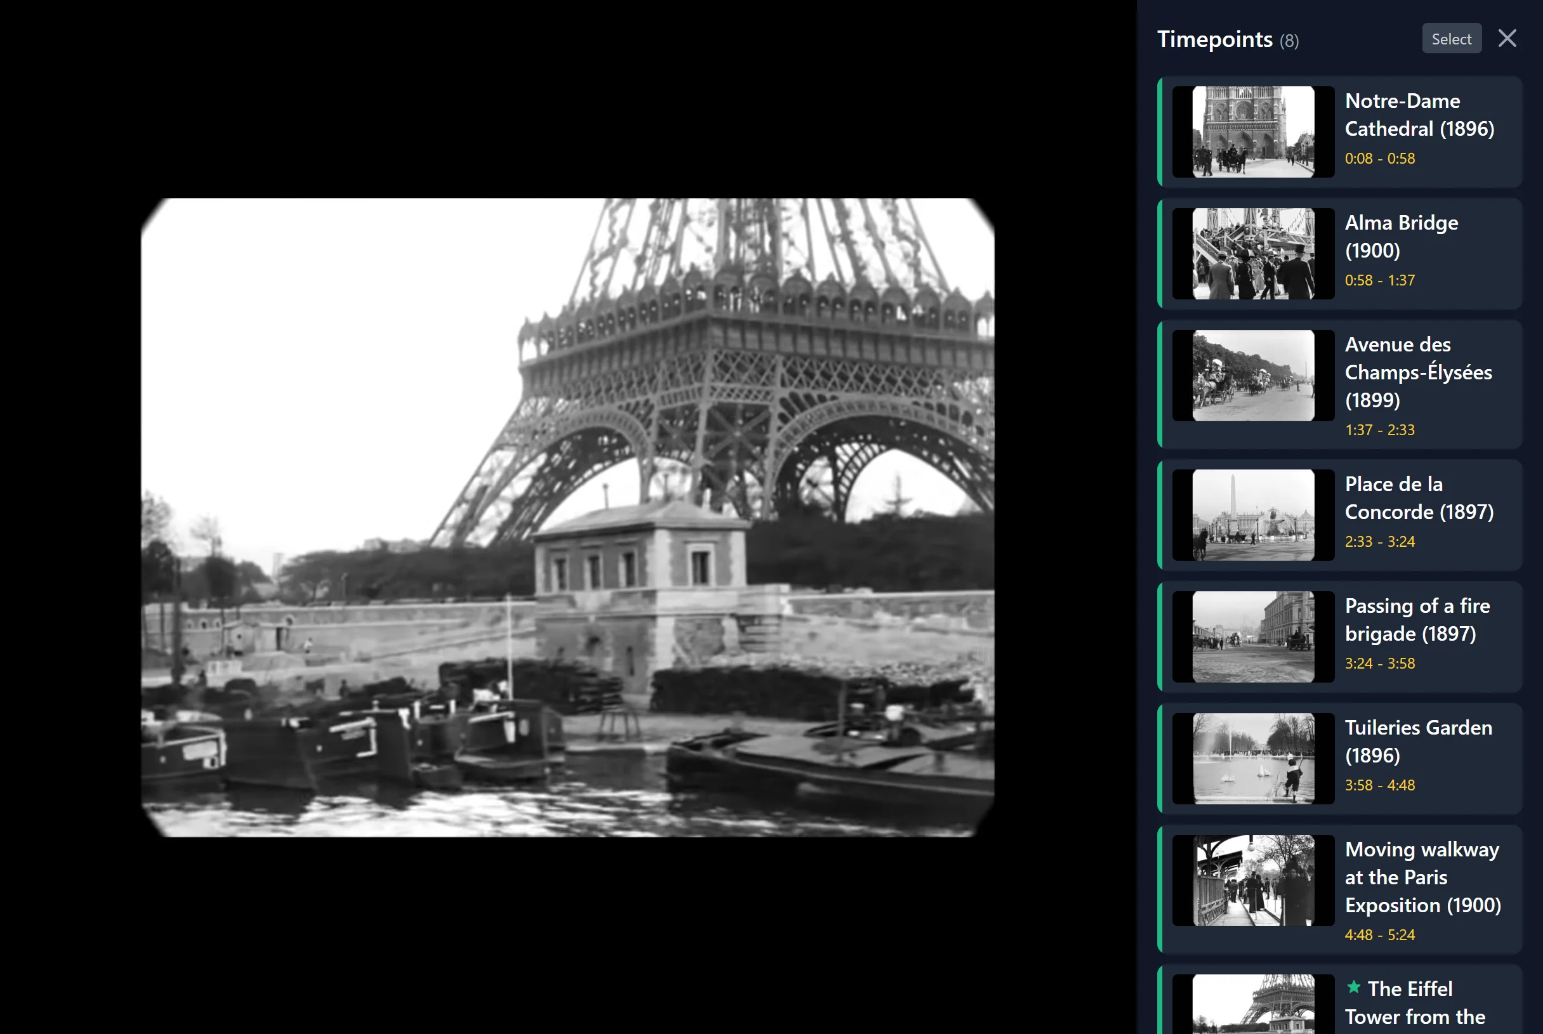Open the Tuileries Garden (1896) thumbnail
This screenshot has width=1543, height=1034.
tap(1253, 758)
